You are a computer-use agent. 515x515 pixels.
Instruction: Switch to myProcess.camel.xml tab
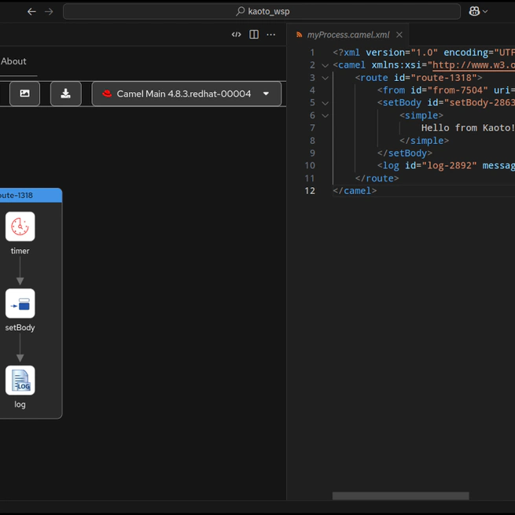[348, 35]
